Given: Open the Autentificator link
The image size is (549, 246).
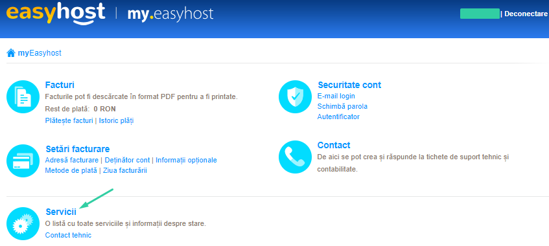Looking at the screenshot, I should coord(338,117).
